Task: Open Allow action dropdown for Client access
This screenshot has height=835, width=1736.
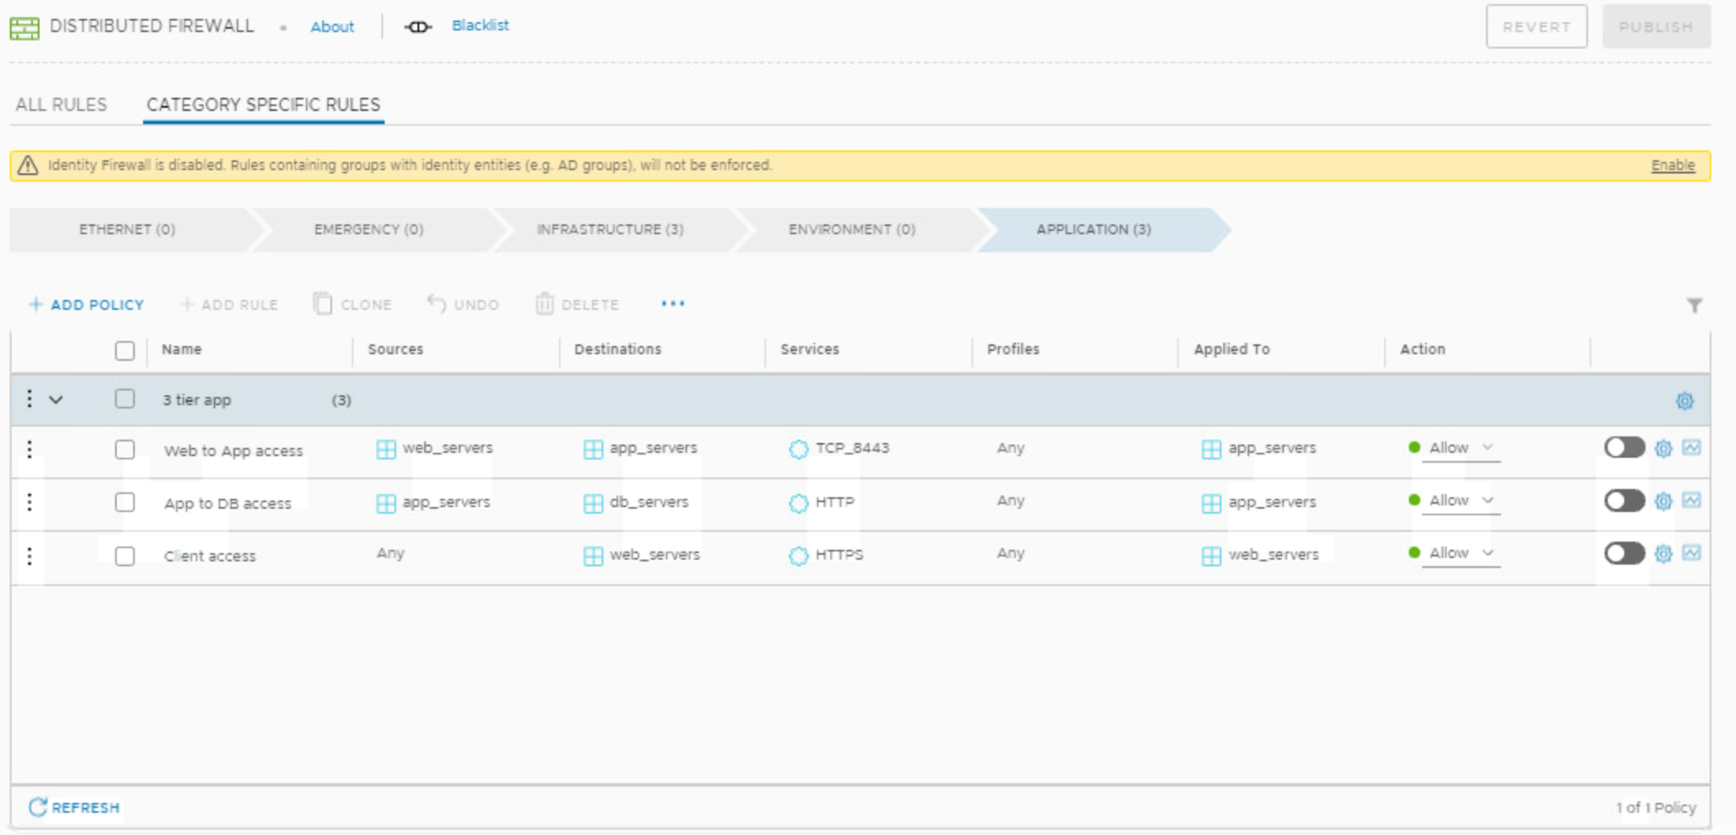Action: pyautogui.click(x=1461, y=554)
